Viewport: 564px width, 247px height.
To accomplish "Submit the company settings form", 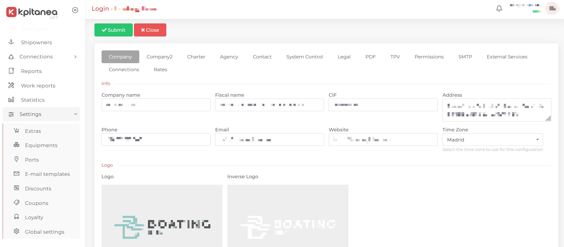I will (113, 30).
